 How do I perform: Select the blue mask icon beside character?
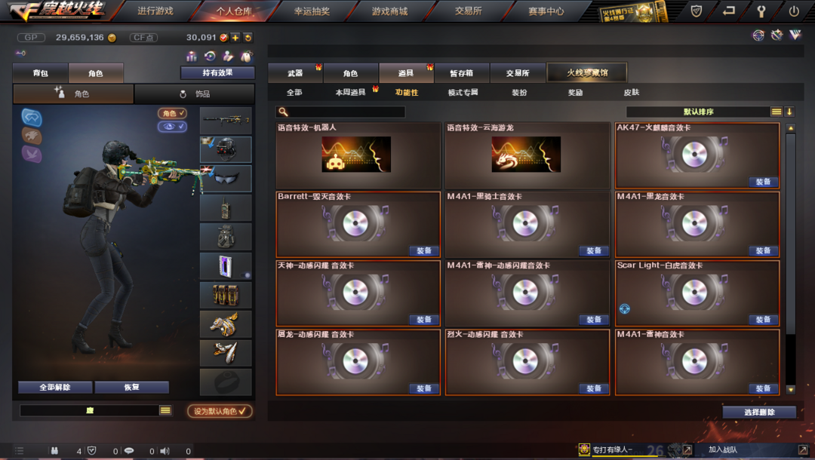(32, 118)
